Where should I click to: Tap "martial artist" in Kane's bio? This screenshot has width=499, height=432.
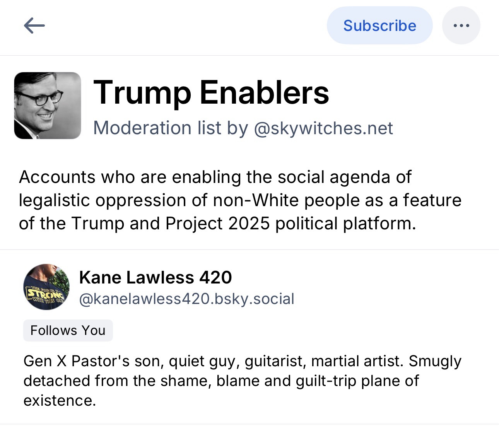point(356,361)
